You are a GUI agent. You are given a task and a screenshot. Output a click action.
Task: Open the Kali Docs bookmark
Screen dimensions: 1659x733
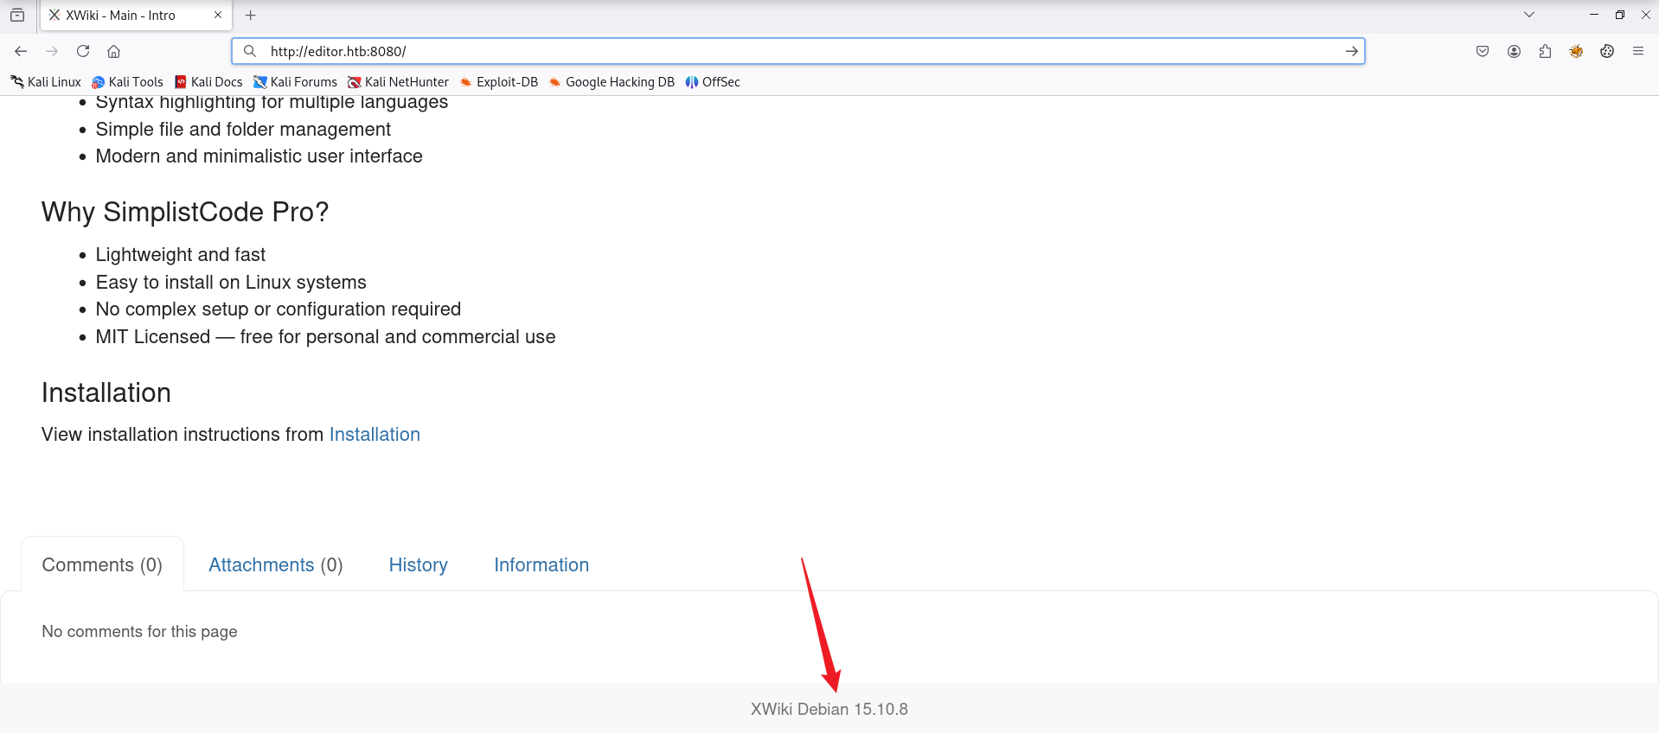[208, 82]
